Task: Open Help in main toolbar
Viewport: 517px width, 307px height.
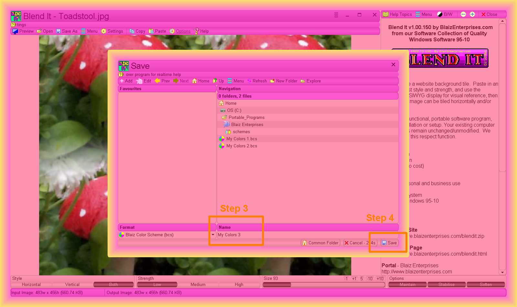Action: (201, 31)
